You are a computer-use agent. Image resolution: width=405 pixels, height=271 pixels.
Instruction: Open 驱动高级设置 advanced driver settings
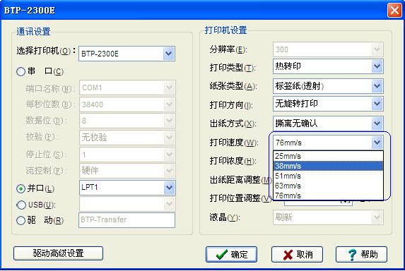[x=58, y=253]
